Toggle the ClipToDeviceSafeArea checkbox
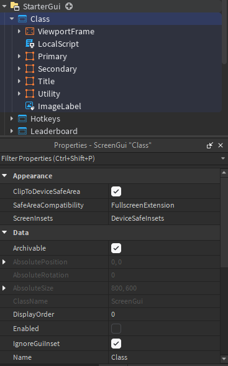 click(116, 191)
